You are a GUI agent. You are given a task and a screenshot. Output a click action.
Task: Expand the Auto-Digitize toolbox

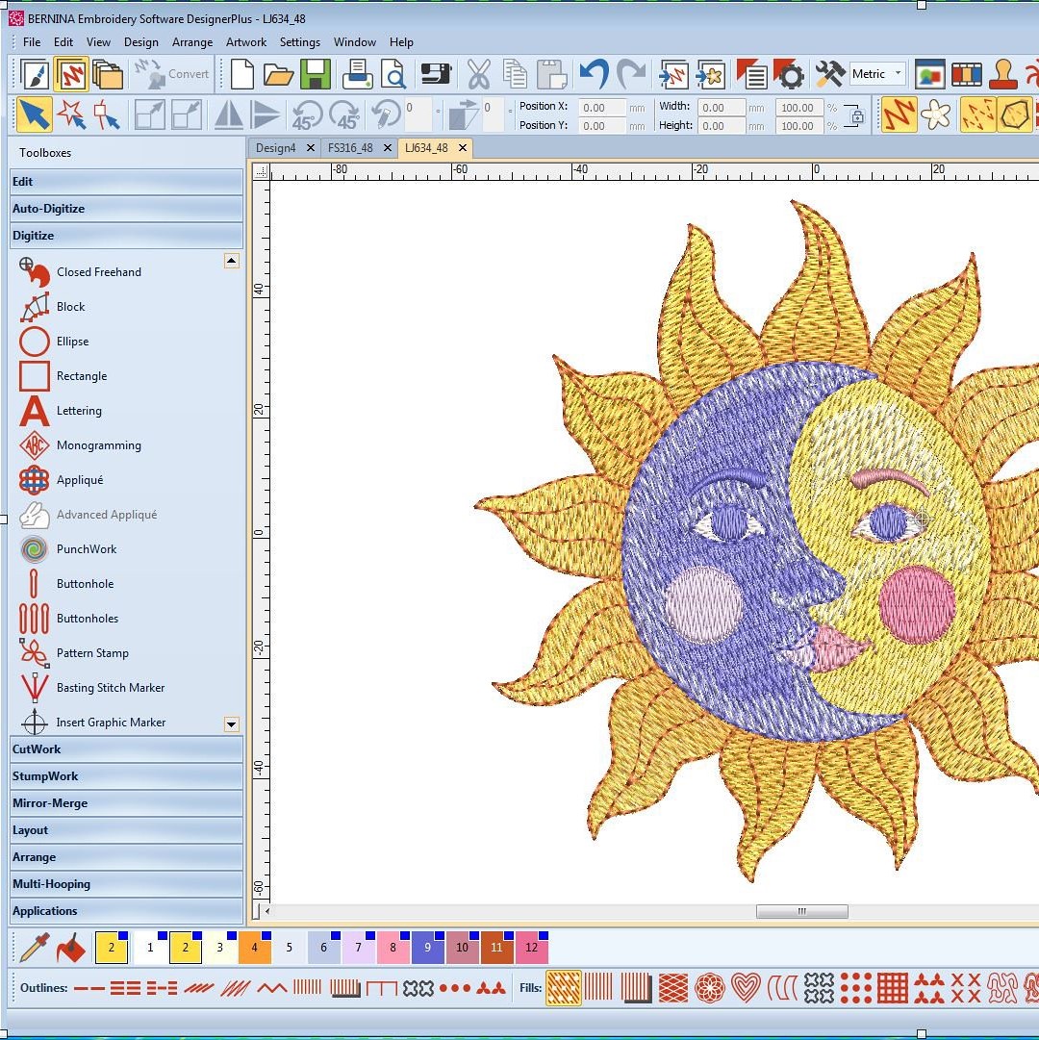[x=126, y=209]
